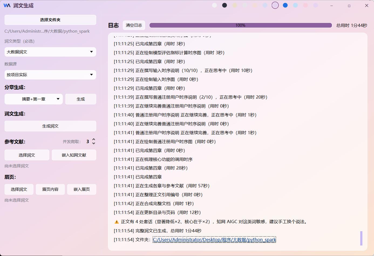Click the 眉页内容 button
The image size is (374, 256).
[50, 189]
